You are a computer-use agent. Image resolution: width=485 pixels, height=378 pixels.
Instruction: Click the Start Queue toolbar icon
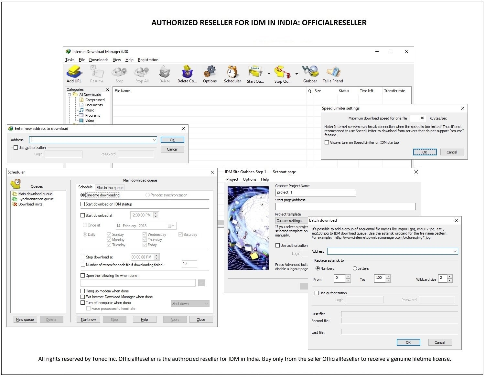(x=255, y=74)
